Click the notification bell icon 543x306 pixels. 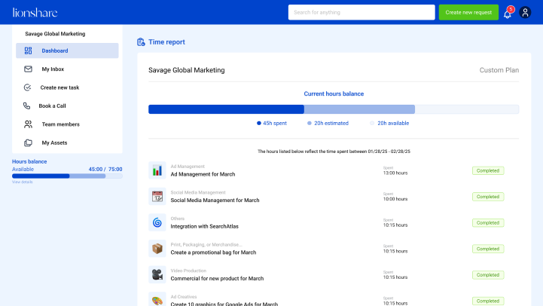[508, 13]
